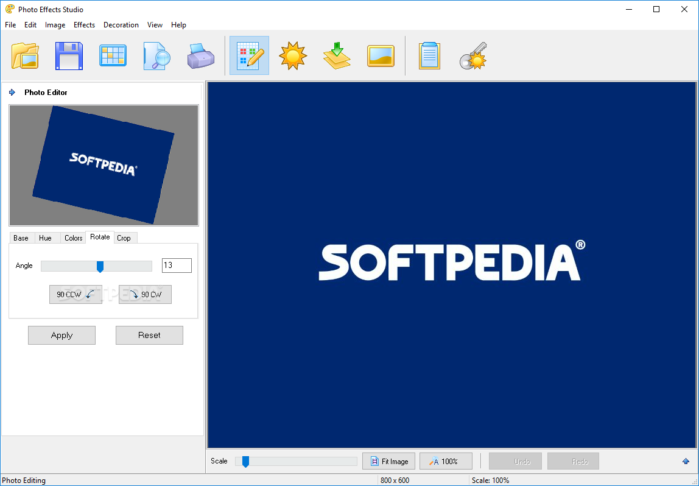Open the thumbnail grid browser icon
The height and width of the screenshot is (486, 699).
113,56
